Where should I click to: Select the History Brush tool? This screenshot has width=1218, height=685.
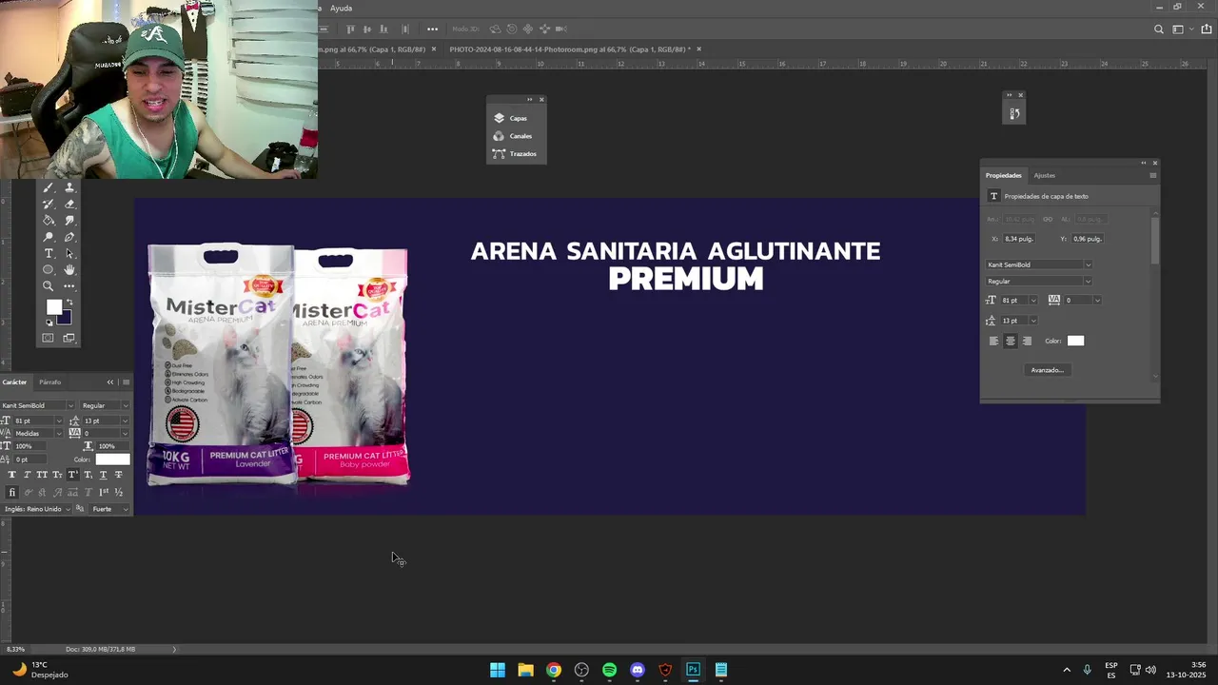tap(49, 204)
